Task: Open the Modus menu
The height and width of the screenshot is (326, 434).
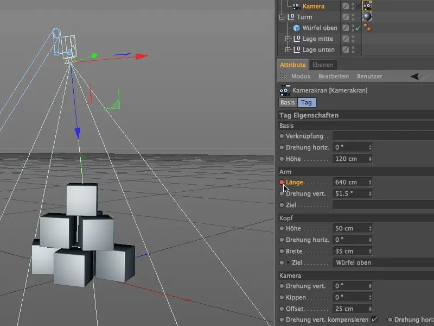Action: [x=301, y=76]
